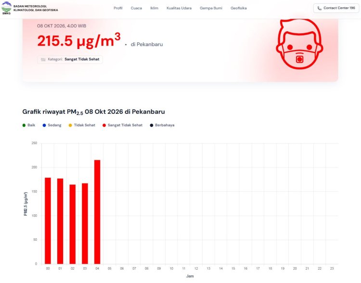Click the chart bar for hour 00

click(x=48, y=221)
